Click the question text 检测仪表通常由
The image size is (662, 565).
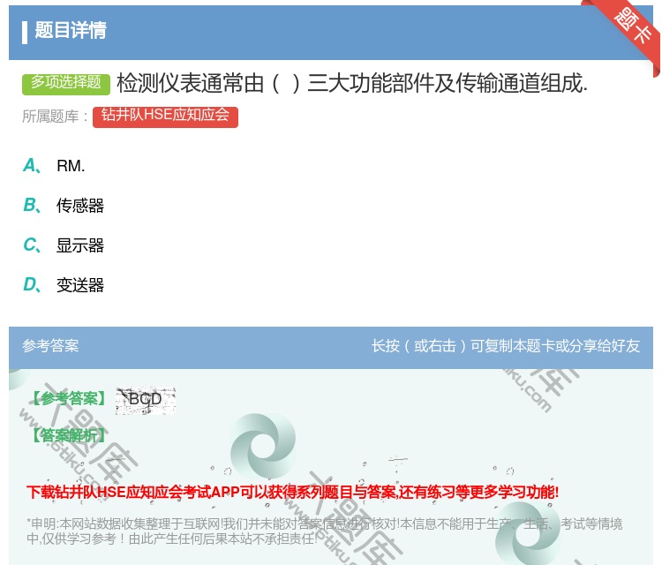(x=351, y=83)
